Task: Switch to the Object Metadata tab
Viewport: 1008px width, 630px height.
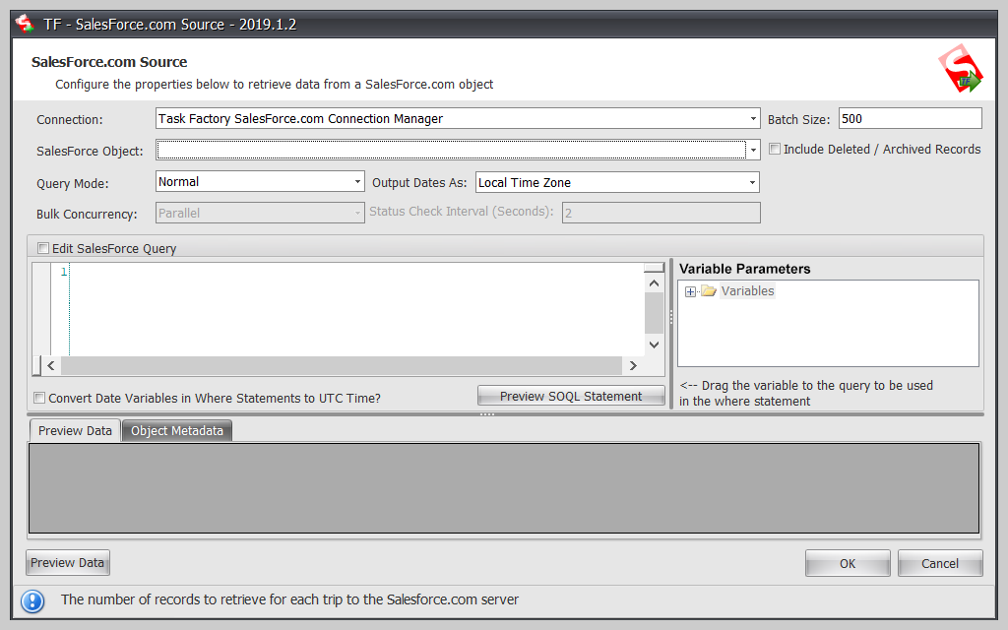Action: coord(177,430)
